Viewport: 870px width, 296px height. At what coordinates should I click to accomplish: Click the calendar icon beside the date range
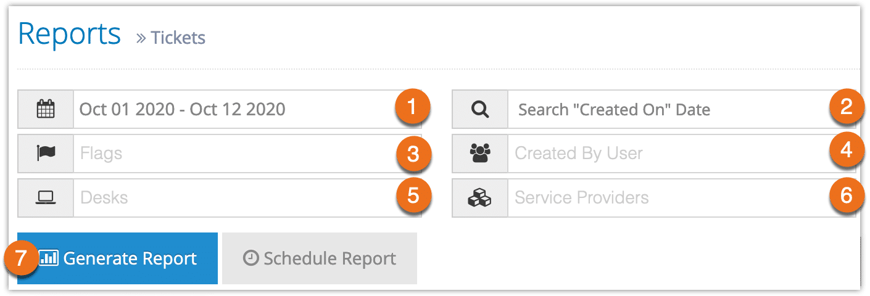46,110
